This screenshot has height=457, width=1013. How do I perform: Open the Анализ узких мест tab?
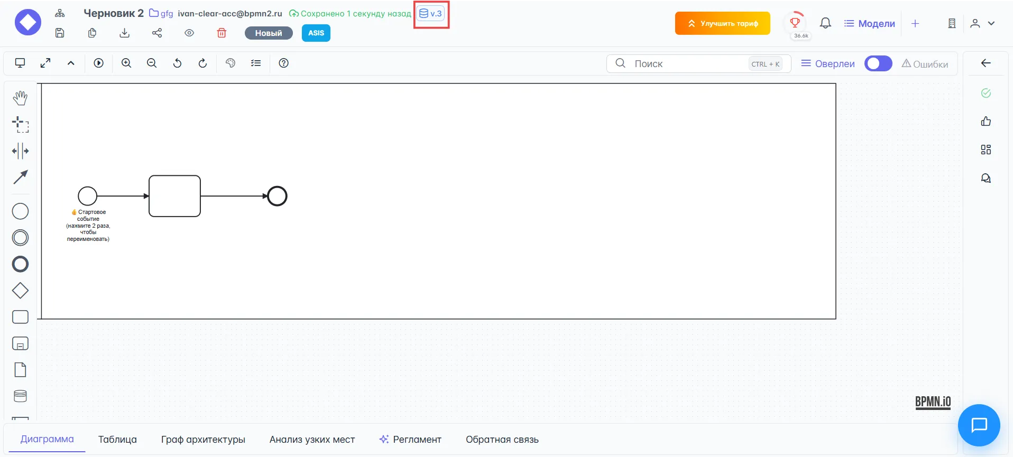point(312,439)
